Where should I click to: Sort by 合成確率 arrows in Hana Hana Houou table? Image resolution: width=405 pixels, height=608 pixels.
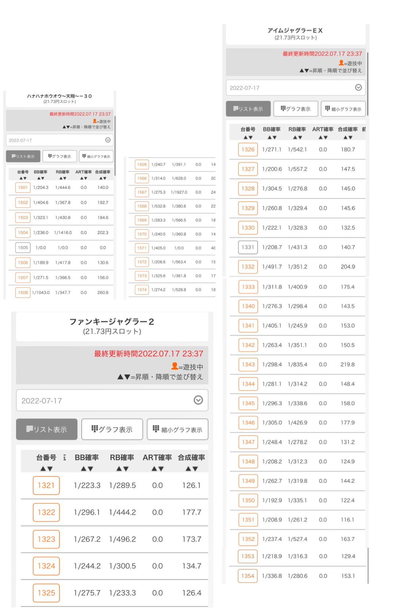coord(103,178)
